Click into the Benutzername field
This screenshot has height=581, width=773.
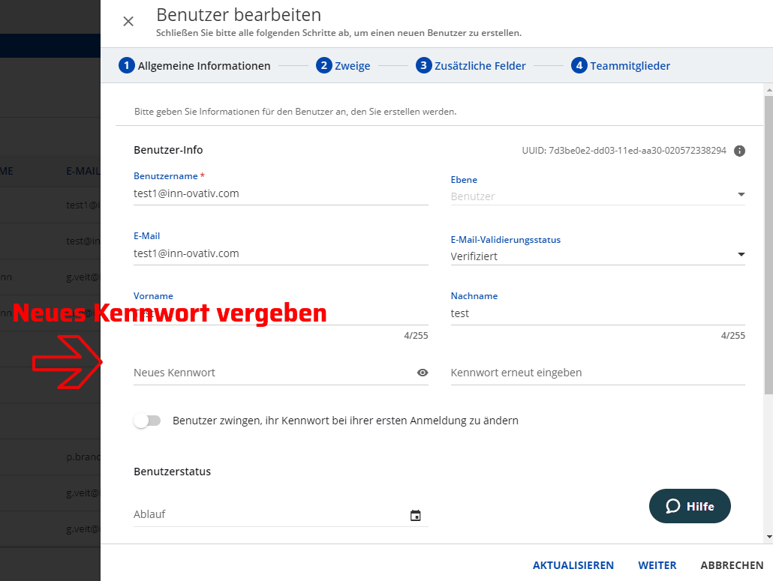point(280,193)
